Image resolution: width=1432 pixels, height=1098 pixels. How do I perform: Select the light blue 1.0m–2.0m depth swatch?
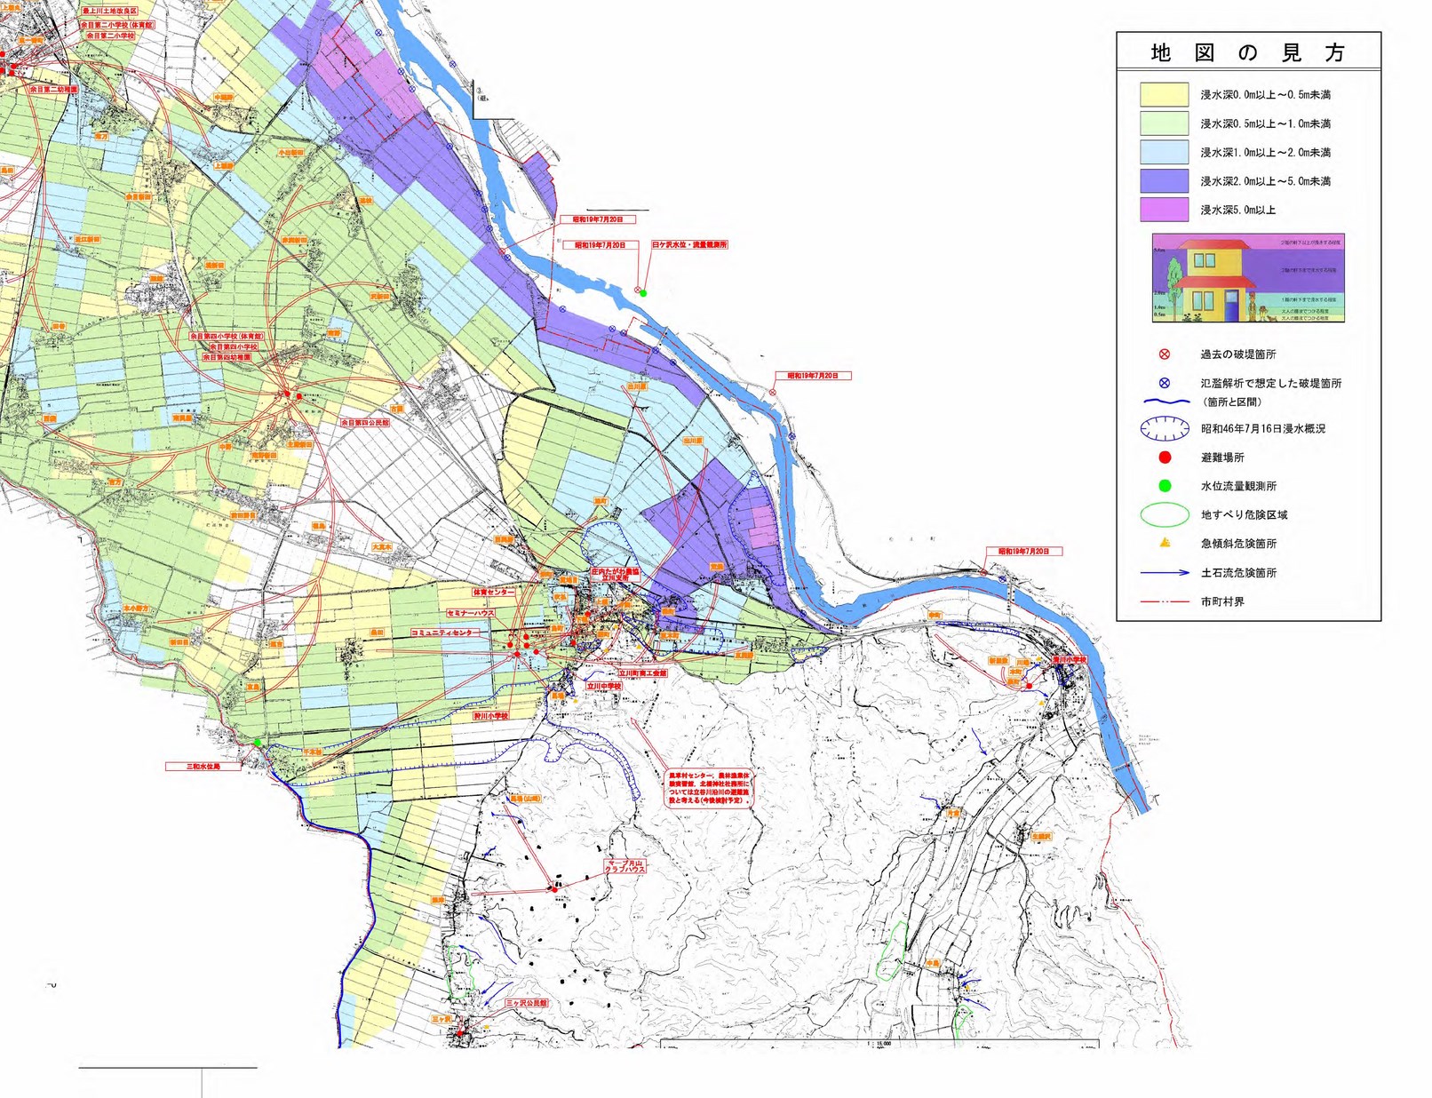1164,152
